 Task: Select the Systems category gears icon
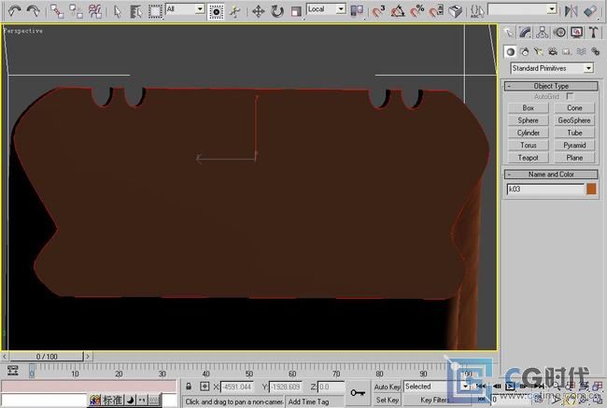(x=596, y=51)
